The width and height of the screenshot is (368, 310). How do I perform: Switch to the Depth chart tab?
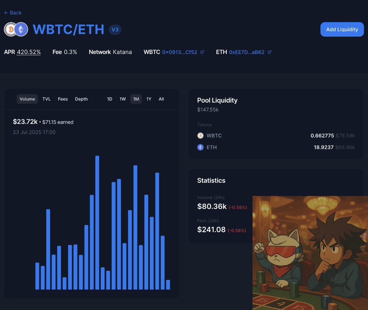[x=81, y=99]
